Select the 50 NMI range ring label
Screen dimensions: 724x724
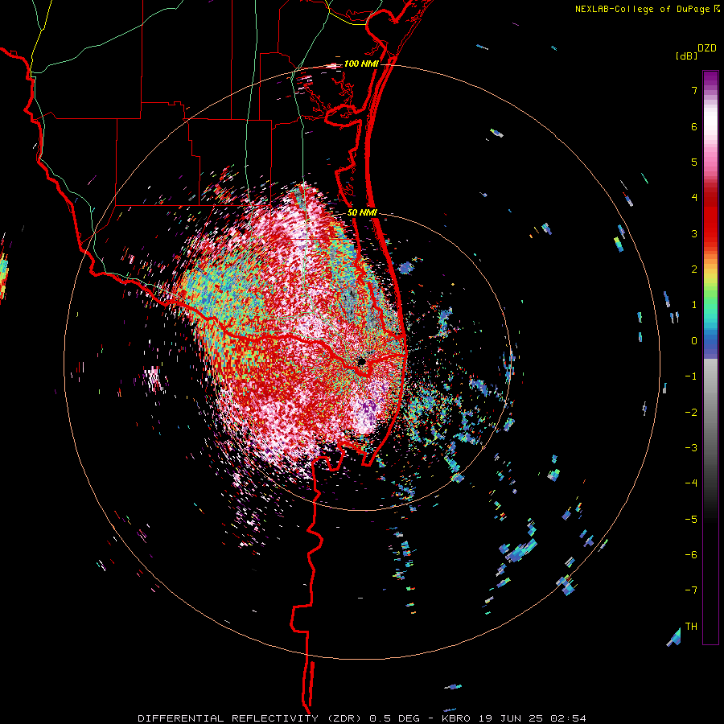click(363, 213)
